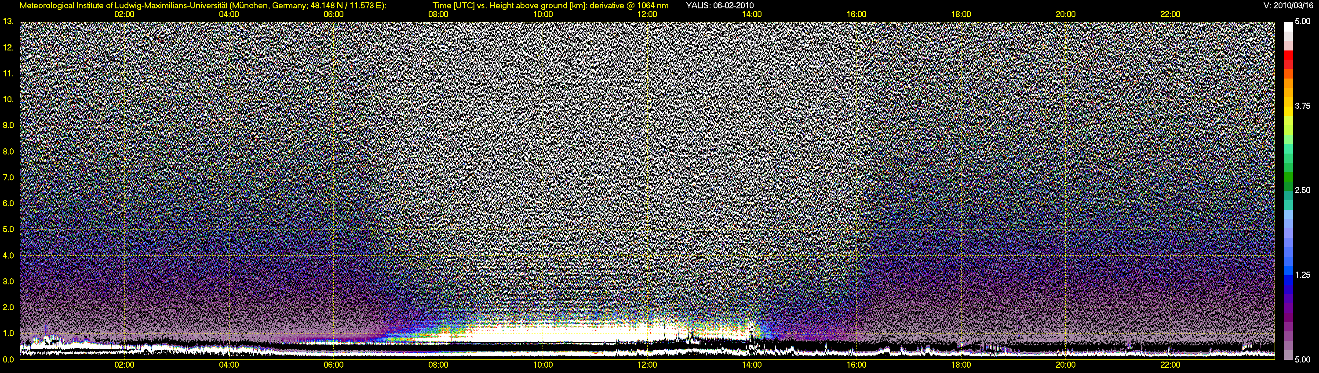Click the Meteorological Institute header title text
The width and height of the screenshot is (1319, 373).
(x=203, y=6)
